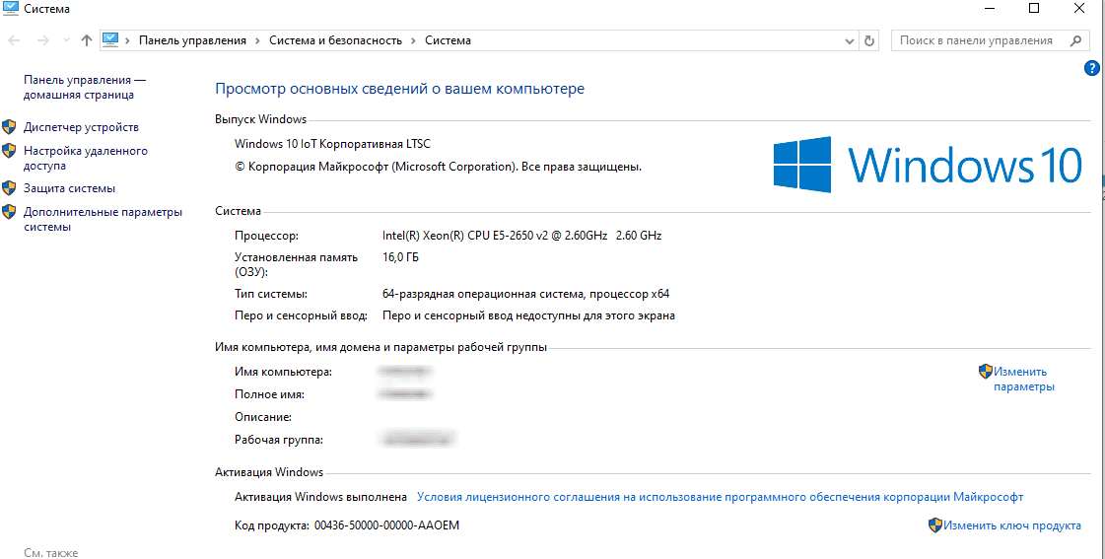
Task: Select 'Система' breadcrumb segment
Action: pos(448,40)
